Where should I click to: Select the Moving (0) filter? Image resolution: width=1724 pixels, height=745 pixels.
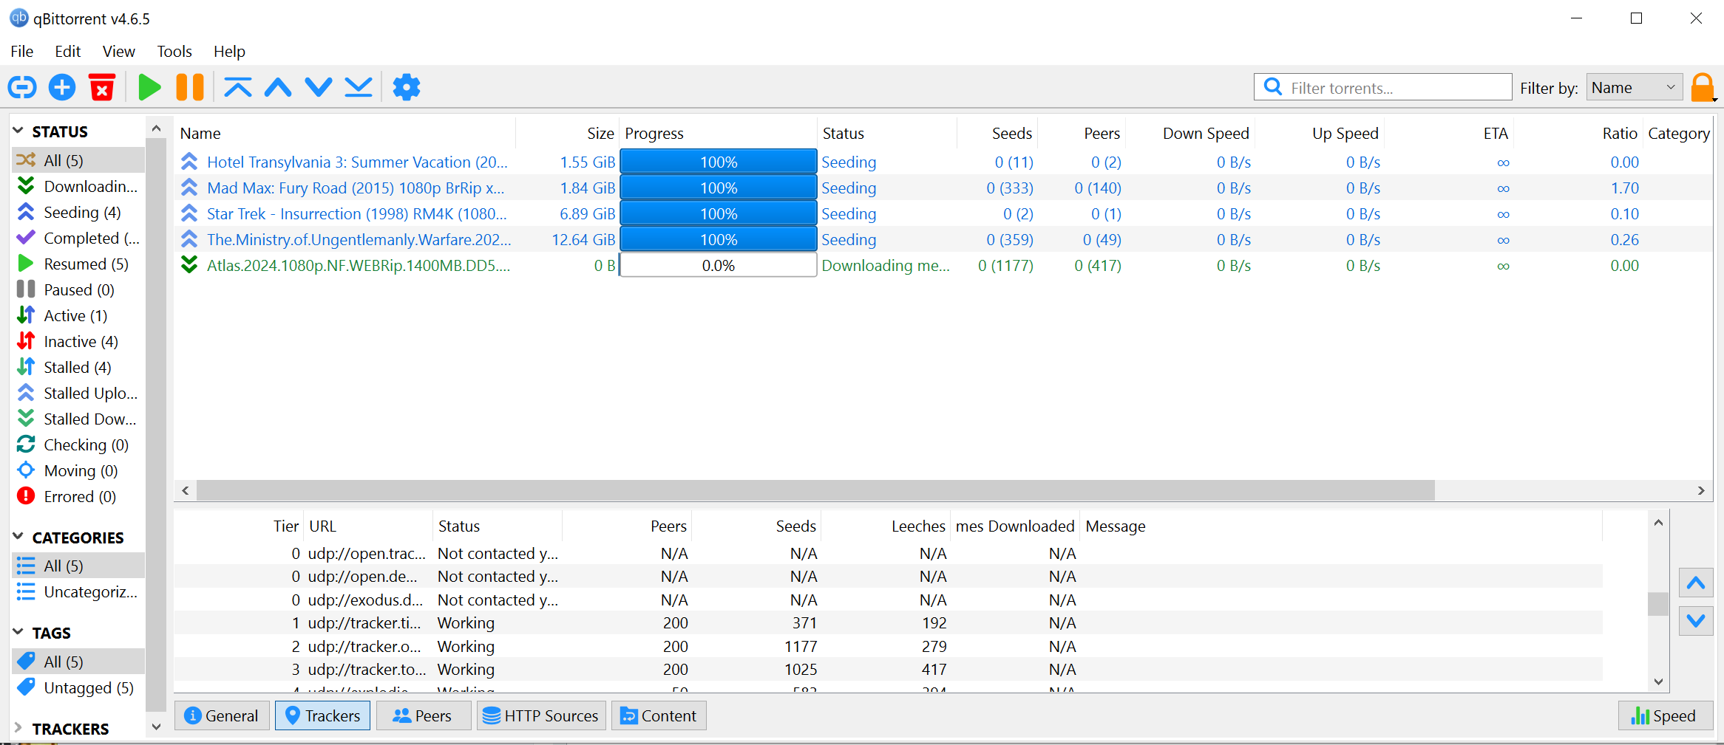click(78, 471)
